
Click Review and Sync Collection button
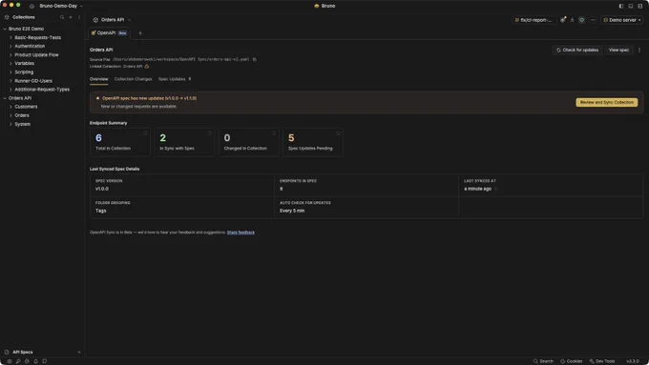click(606, 103)
